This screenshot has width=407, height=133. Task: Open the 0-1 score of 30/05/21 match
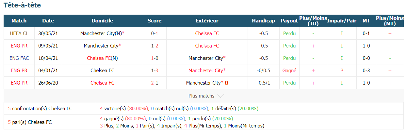pos(155,33)
